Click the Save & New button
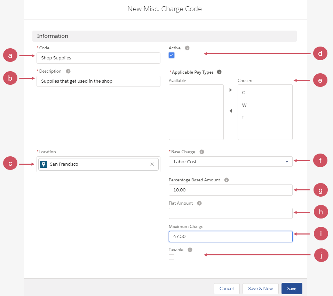The height and width of the screenshot is (296, 333). point(260,289)
